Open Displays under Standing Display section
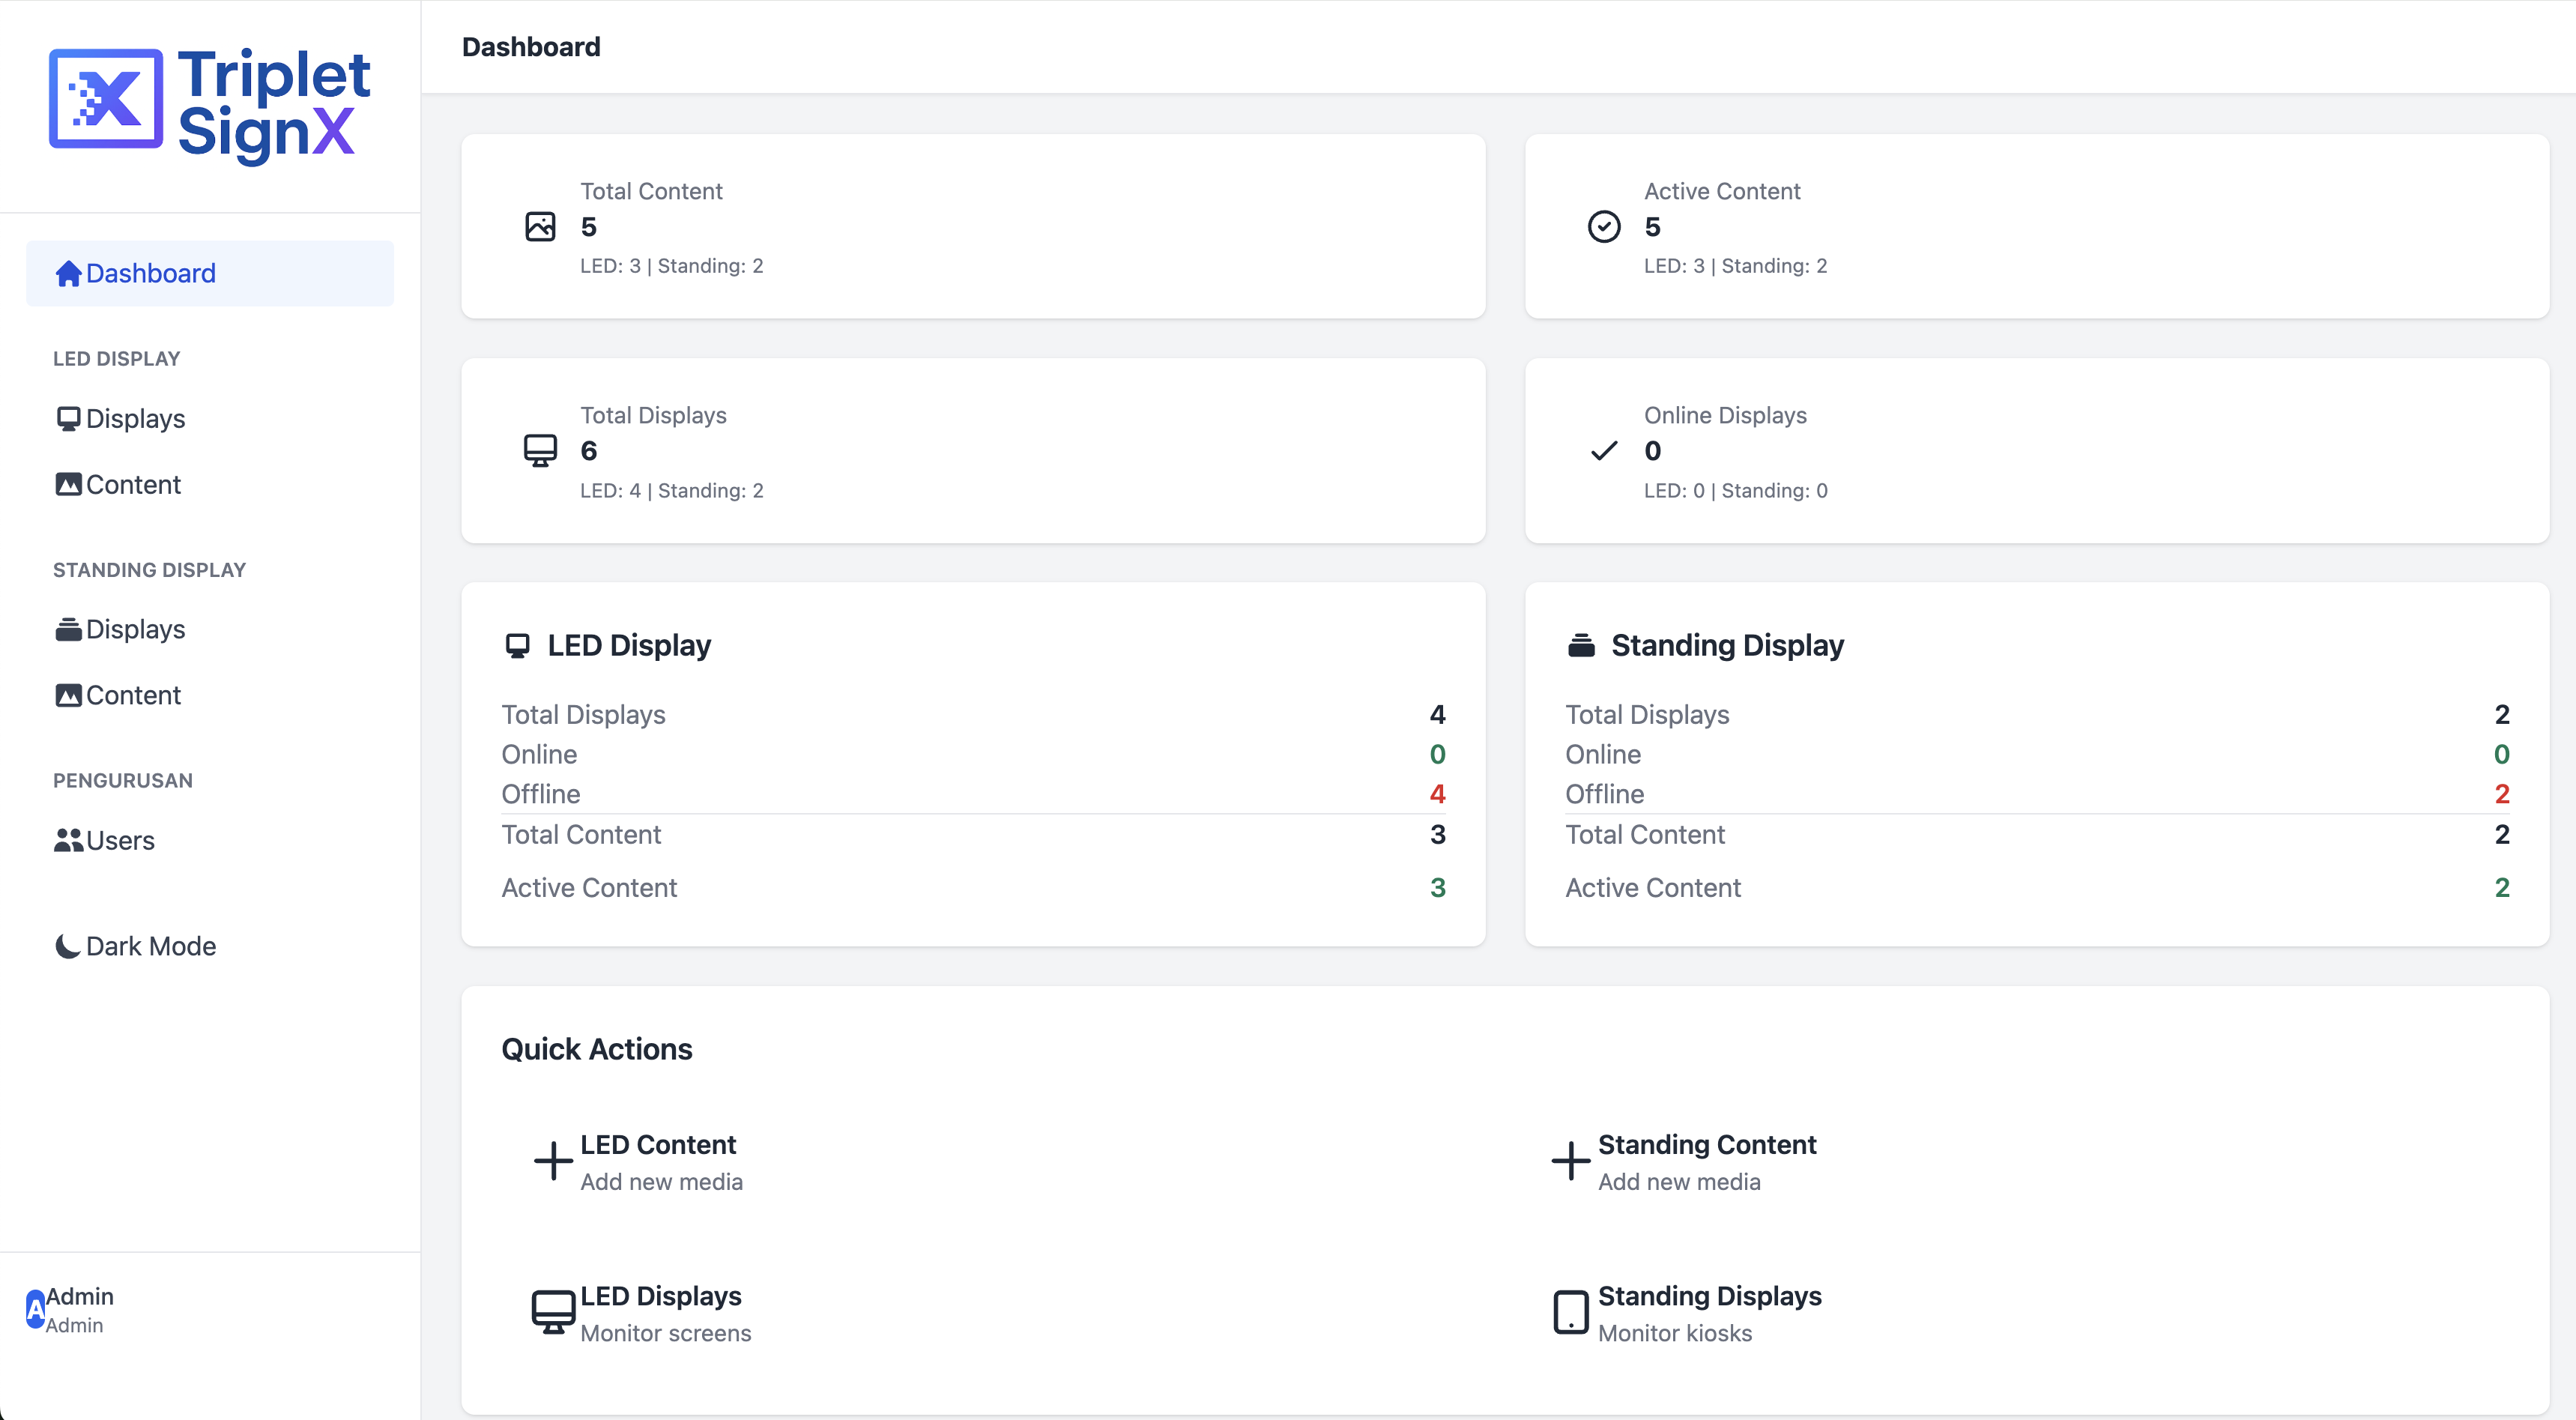2576x1420 pixels. click(135, 630)
